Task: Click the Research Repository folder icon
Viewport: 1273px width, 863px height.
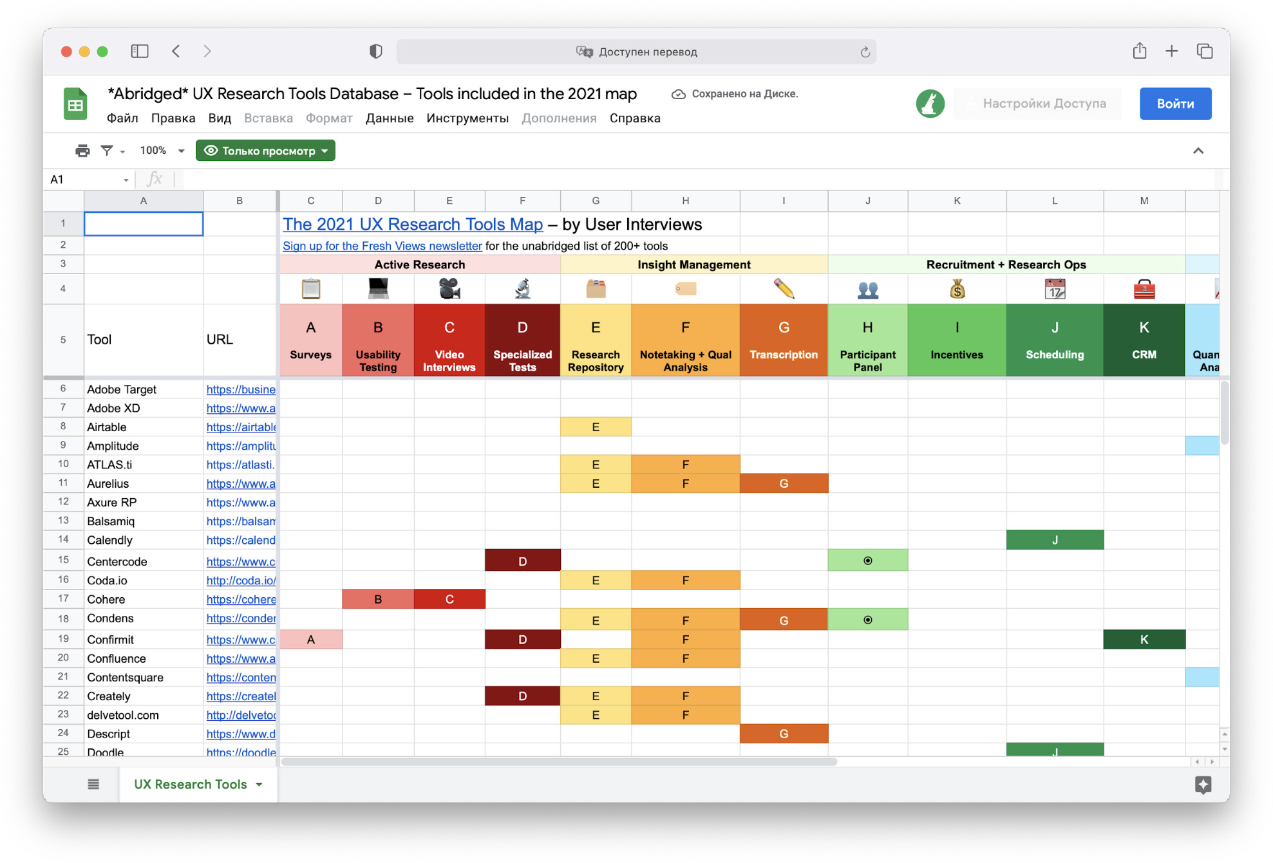Action: [596, 289]
